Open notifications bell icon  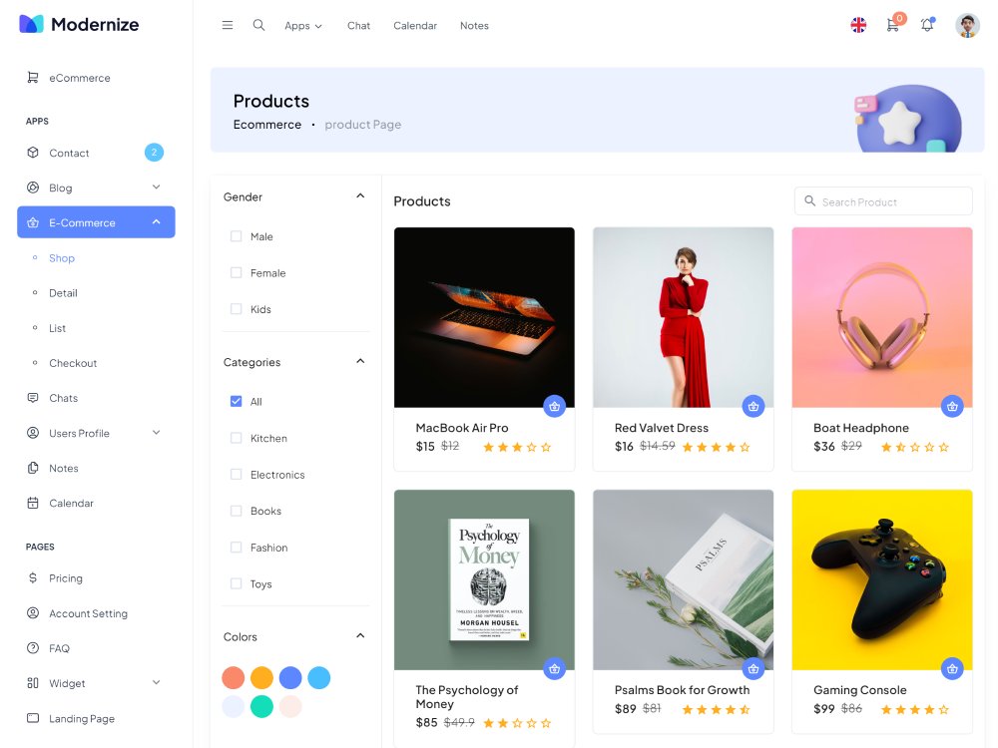point(927,26)
